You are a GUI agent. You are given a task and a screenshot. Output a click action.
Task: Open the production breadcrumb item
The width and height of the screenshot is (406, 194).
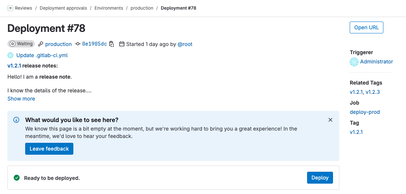[x=142, y=8]
